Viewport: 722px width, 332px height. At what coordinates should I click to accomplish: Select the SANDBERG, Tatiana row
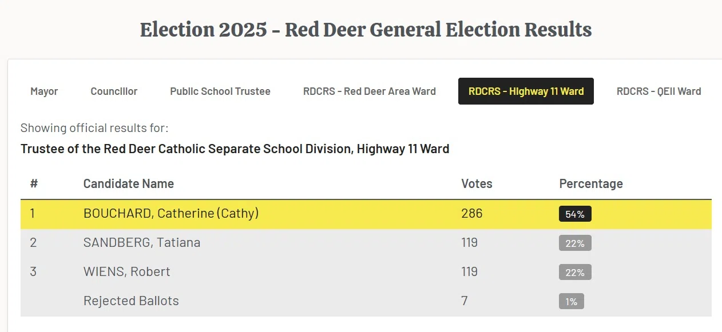(142, 243)
